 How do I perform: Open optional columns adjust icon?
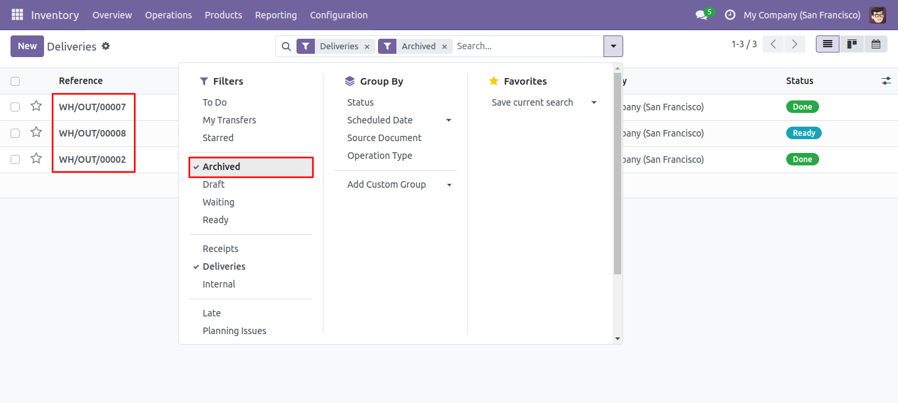887,81
